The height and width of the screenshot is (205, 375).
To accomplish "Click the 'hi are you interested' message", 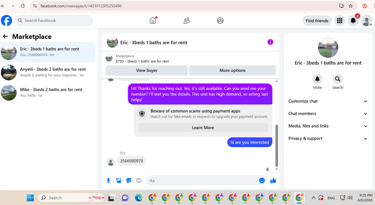I will click(x=250, y=142).
